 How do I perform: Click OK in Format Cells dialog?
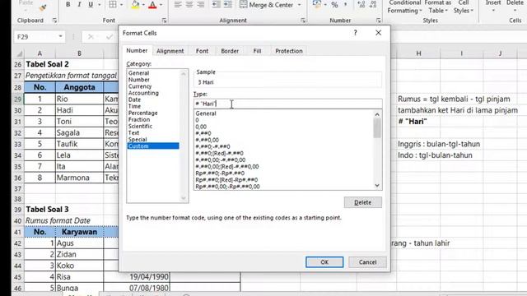coord(324,262)
